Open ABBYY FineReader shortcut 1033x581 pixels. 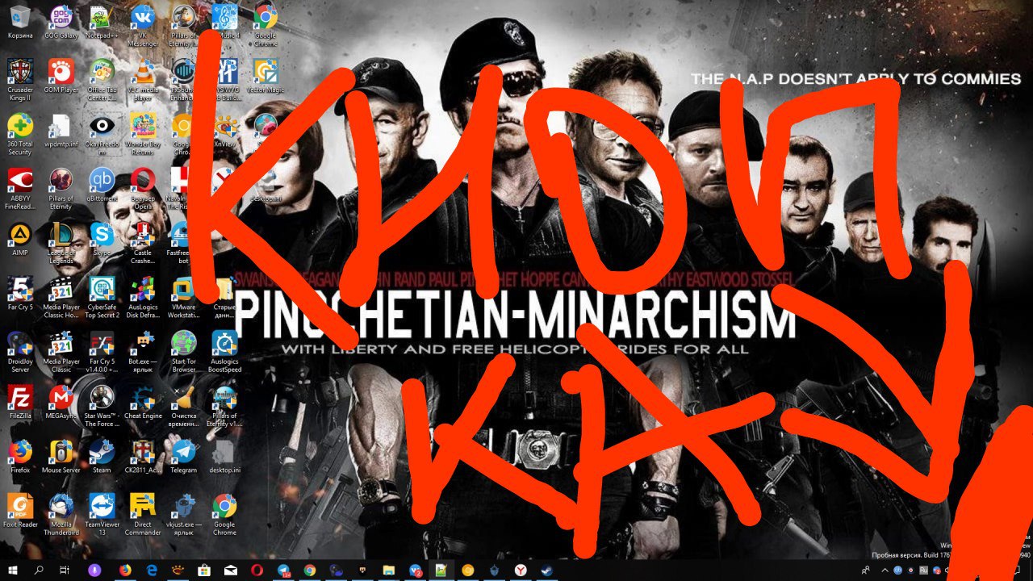[19, 189]
